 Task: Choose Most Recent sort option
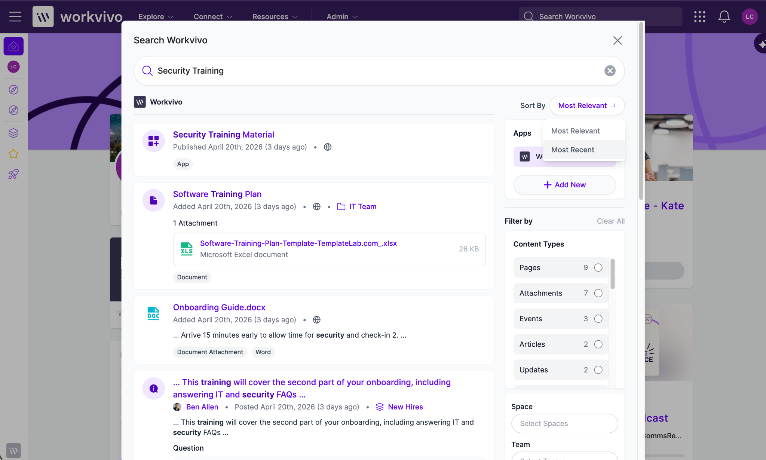(x=584, y=150)
